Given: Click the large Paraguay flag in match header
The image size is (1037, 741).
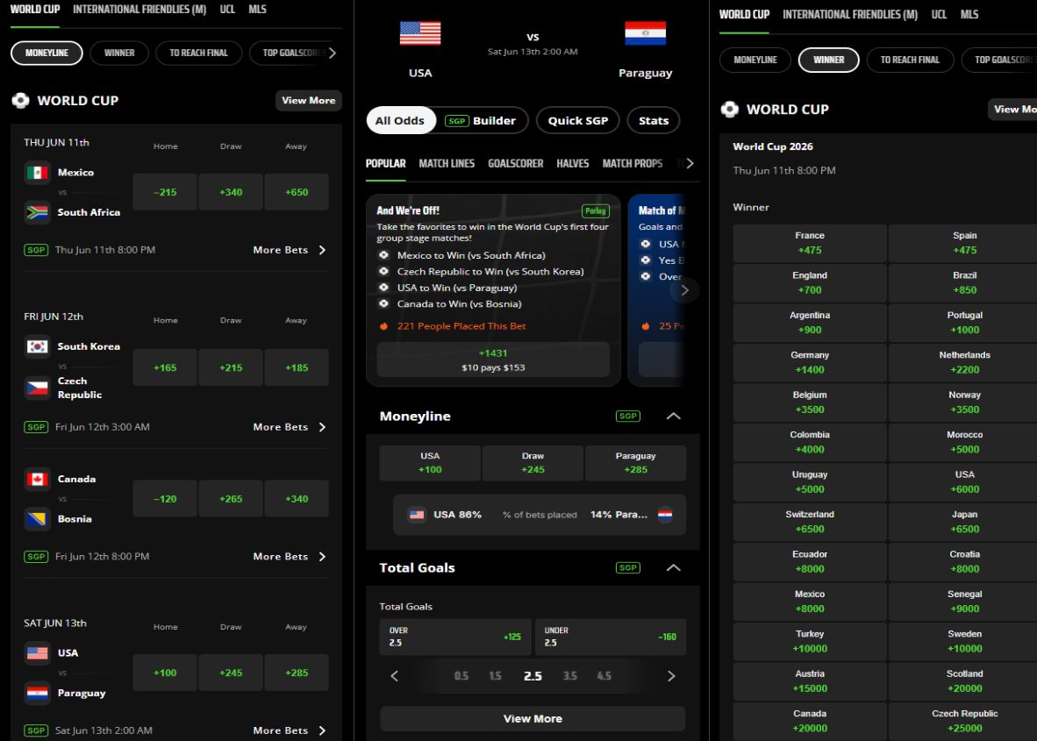Looking at the screenshot, I should pos(645,33).
